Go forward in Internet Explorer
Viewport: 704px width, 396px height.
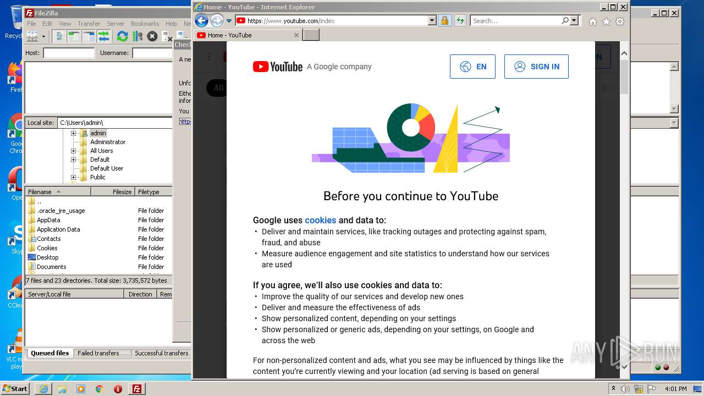pos(217,21)
